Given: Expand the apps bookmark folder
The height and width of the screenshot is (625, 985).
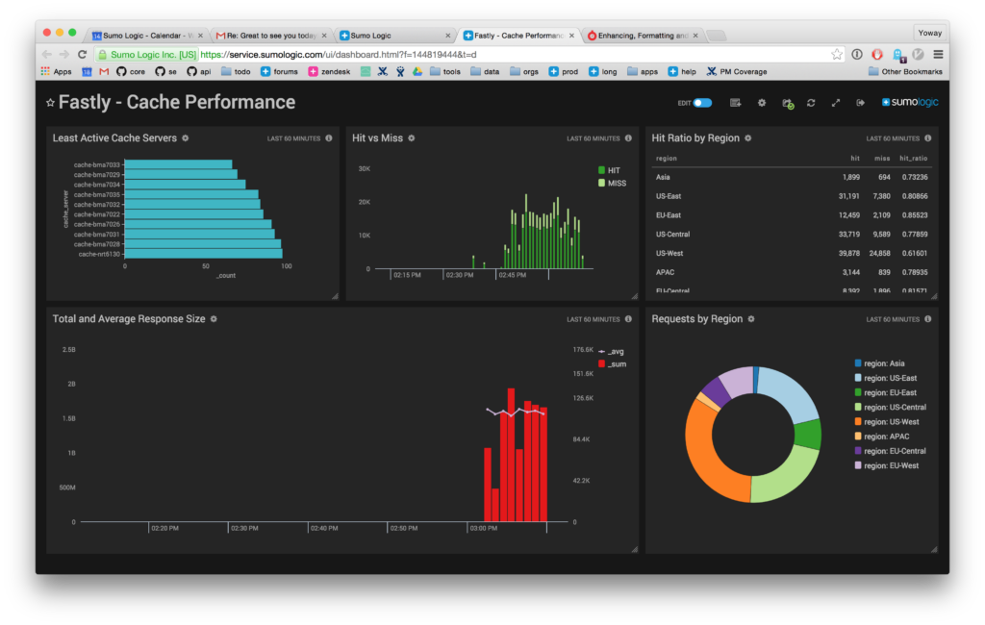Looking at the screenshot, I should coord(643,71).
